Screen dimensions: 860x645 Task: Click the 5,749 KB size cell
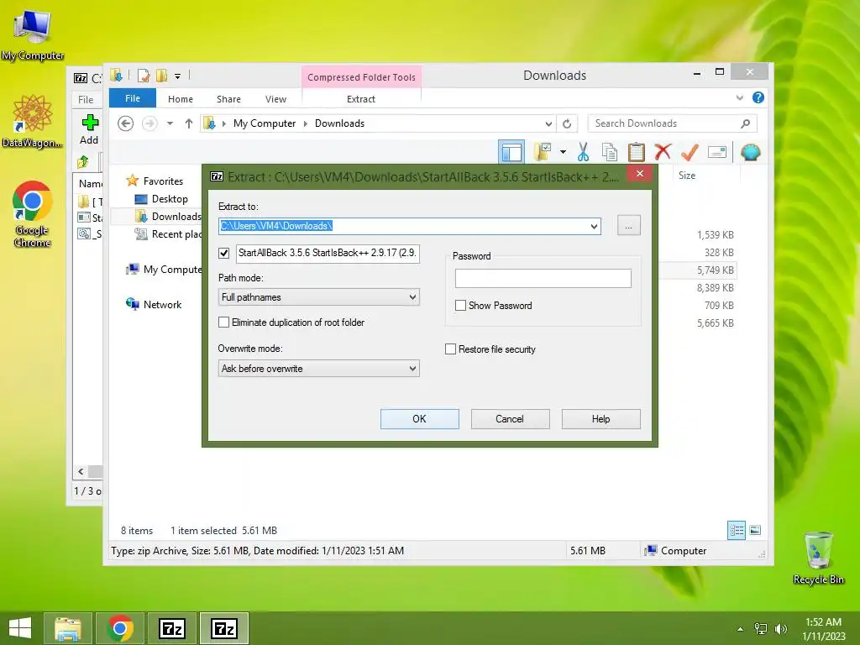click(716, 270)
